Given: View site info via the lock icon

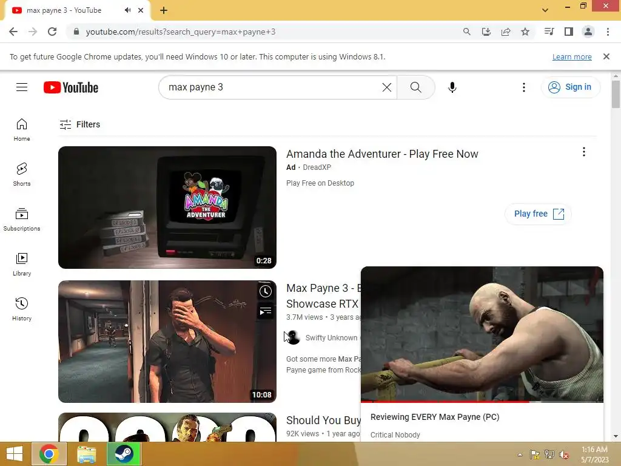Looking at the screenshot, I should tap(76, 32).
